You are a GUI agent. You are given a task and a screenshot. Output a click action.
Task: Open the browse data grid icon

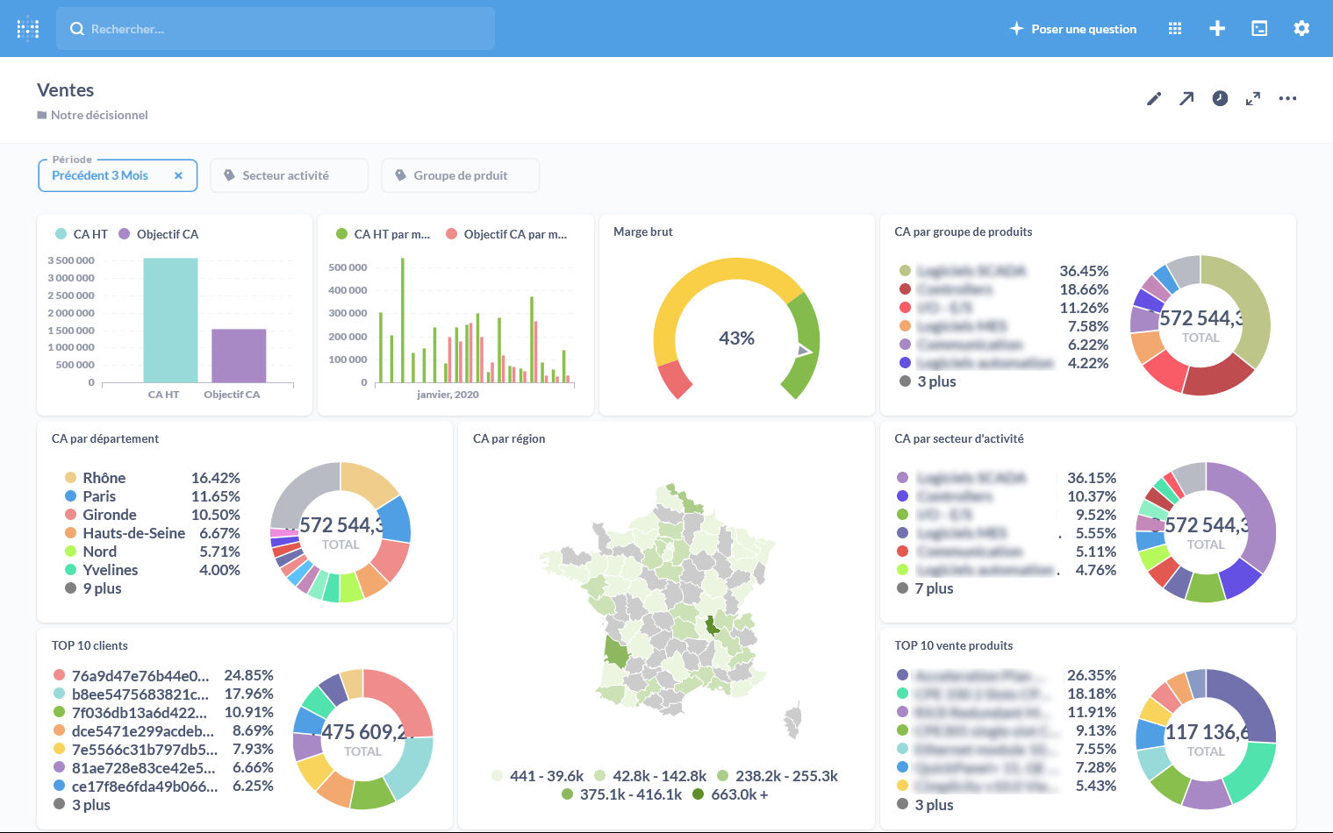pos(1175,29)
